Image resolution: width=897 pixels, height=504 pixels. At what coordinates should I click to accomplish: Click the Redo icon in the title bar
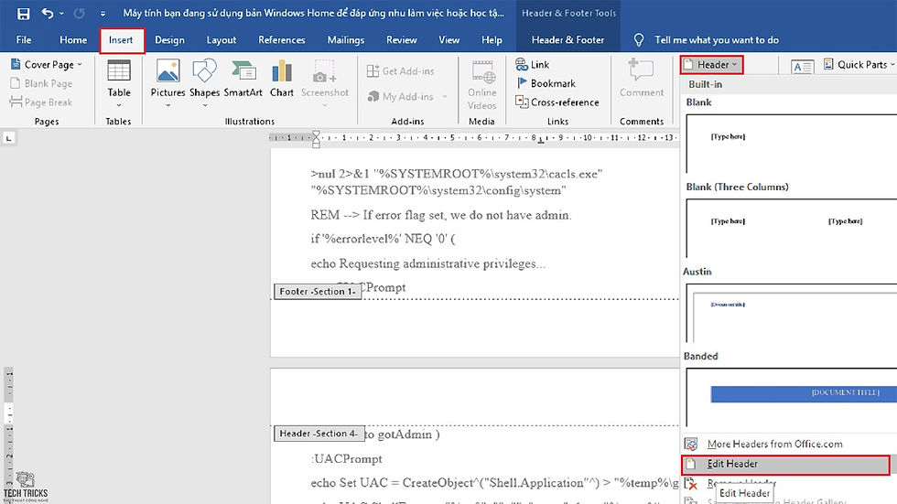(79, 13)
